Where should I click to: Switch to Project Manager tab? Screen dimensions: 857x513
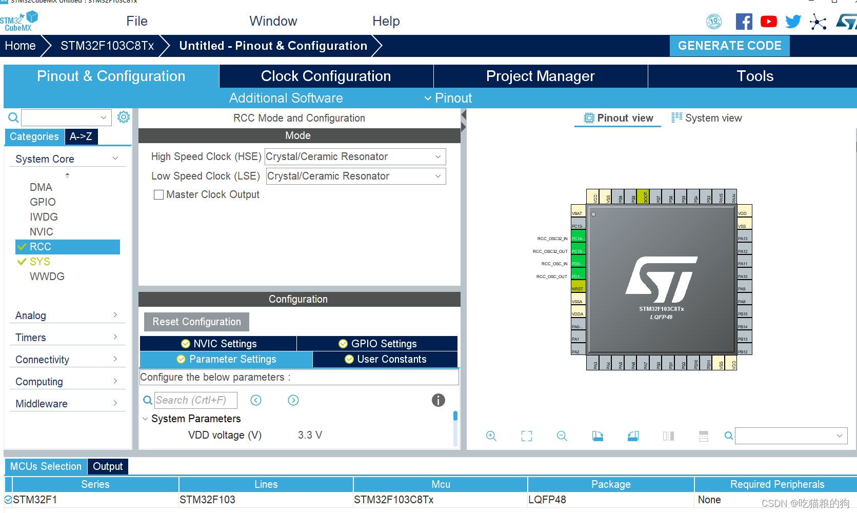(x=540, y=76)
